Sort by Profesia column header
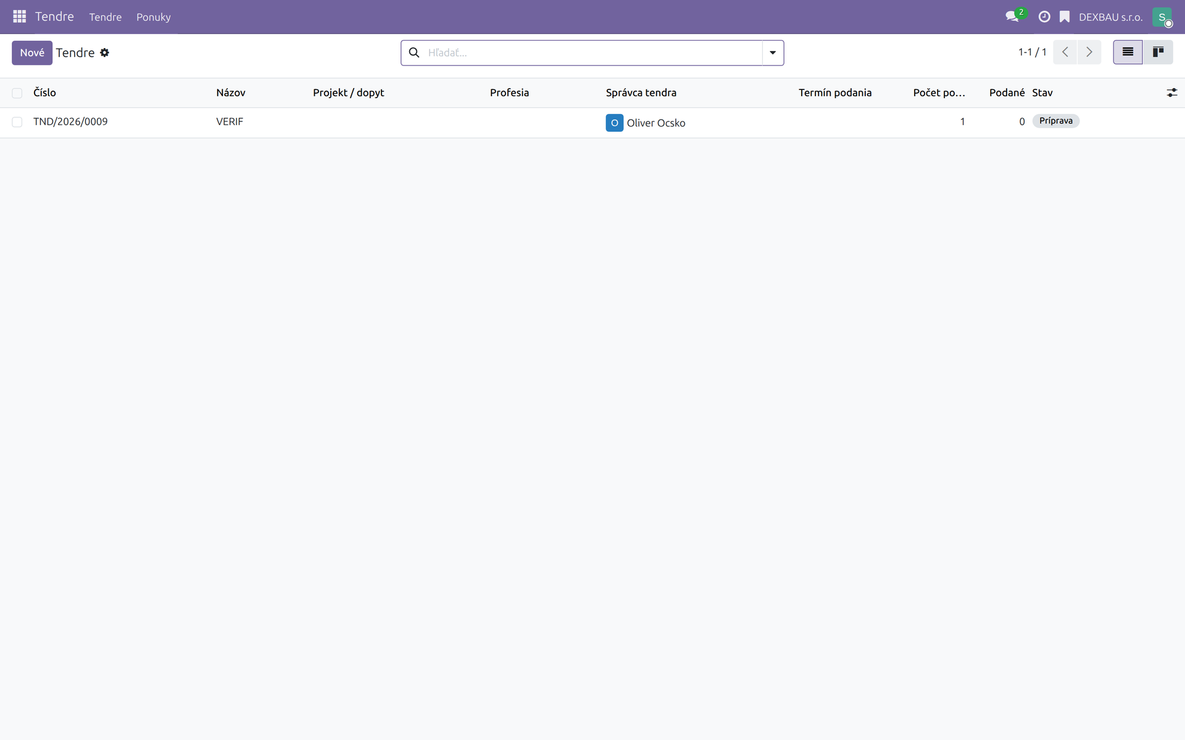1185x740 pixels. pos(509,92)
